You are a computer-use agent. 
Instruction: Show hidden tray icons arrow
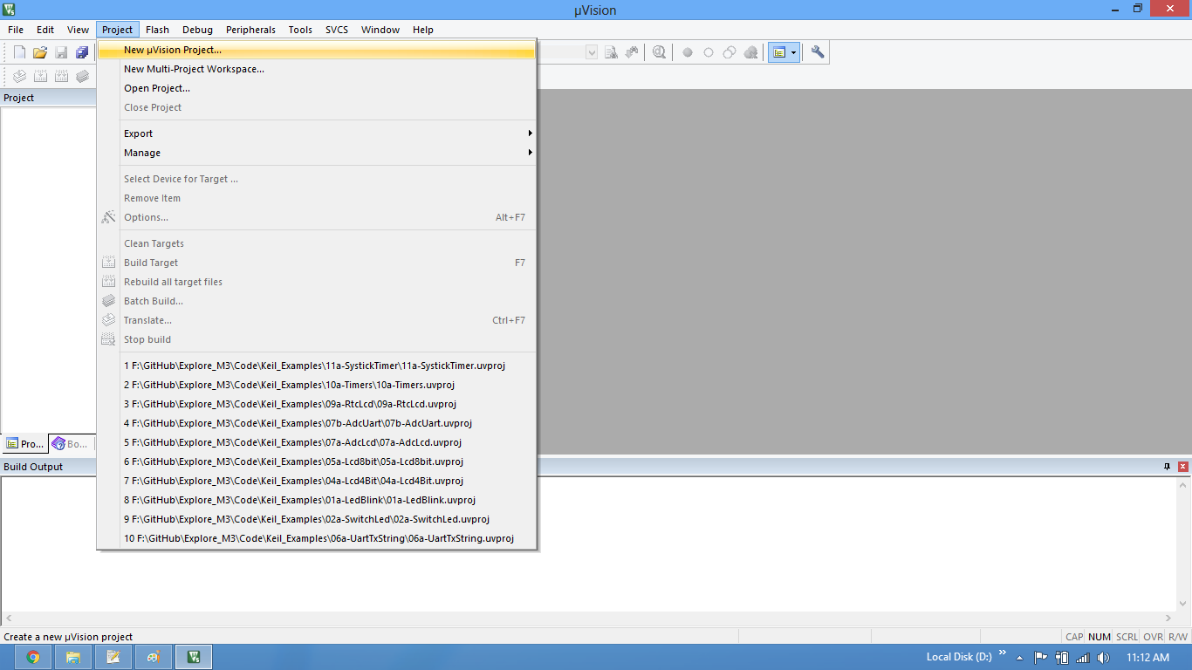coord(1020,658)
